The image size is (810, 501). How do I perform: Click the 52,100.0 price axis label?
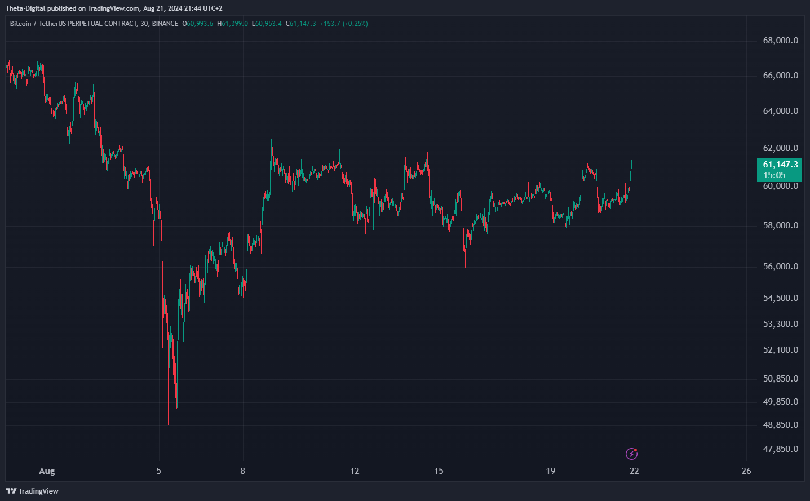click(780, 350)
